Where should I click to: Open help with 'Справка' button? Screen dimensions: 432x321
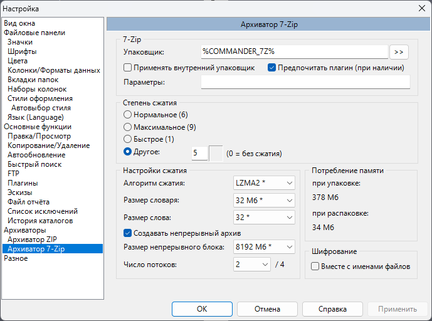pyautogui.click(x=332, y=309)
